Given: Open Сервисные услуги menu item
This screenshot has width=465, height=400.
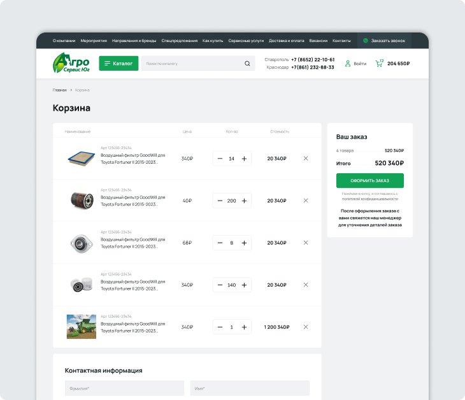Looking at the screenshot, I should [x=246, y=41].
